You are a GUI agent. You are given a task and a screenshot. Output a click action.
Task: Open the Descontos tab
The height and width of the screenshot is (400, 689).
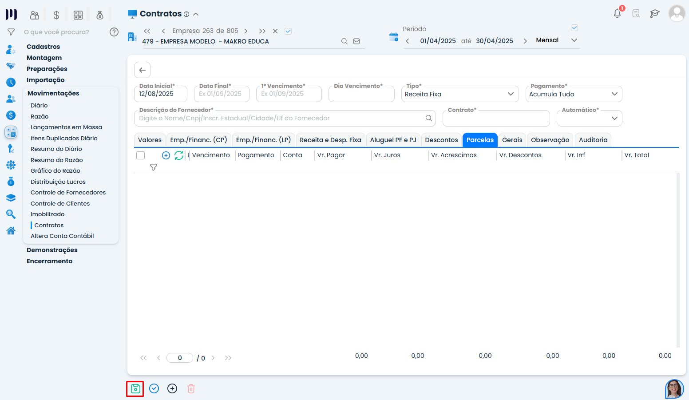click(441, 140)
